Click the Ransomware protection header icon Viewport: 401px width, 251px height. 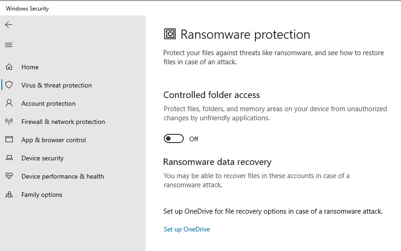(x=170, y=34)
